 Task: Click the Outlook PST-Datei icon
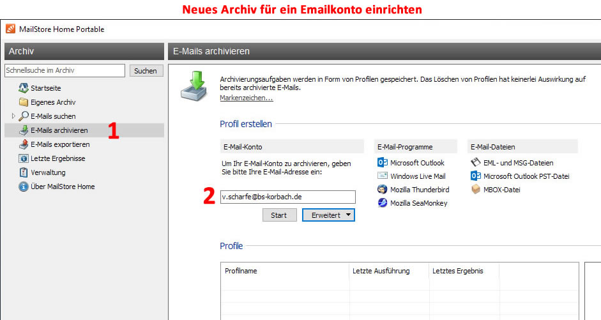pyautogui.click(x=475, y=176)
